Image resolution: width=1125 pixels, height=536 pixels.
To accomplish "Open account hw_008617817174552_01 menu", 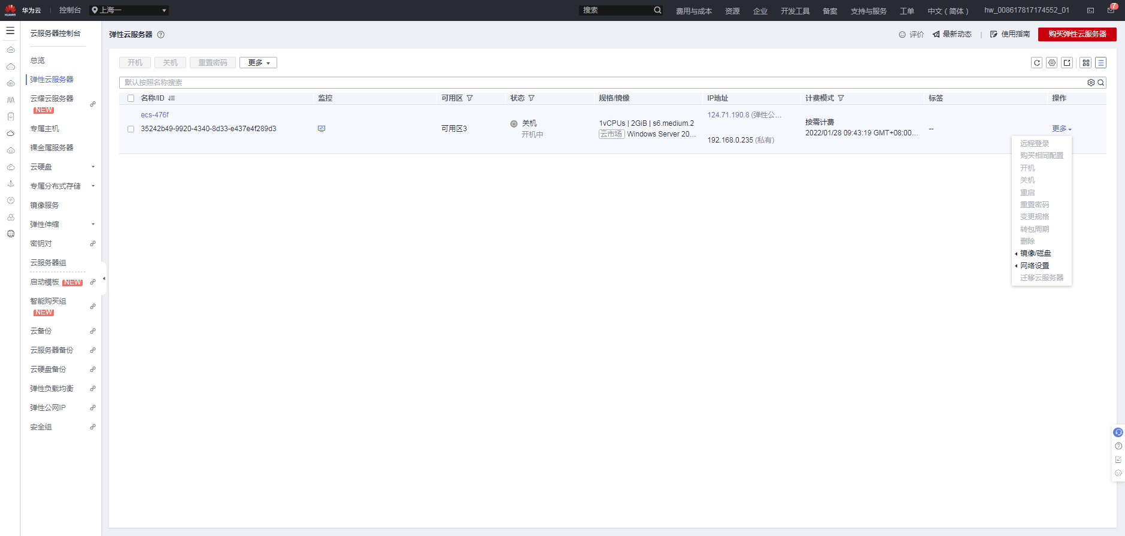I will (x=1027, y=10).
